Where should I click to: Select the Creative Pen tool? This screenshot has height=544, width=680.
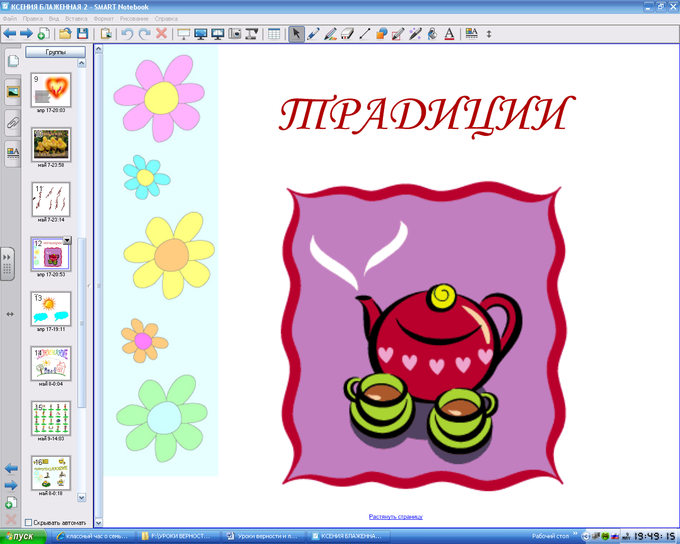tap(330, 33)
